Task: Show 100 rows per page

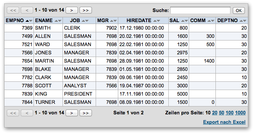Action: point(230,112)
